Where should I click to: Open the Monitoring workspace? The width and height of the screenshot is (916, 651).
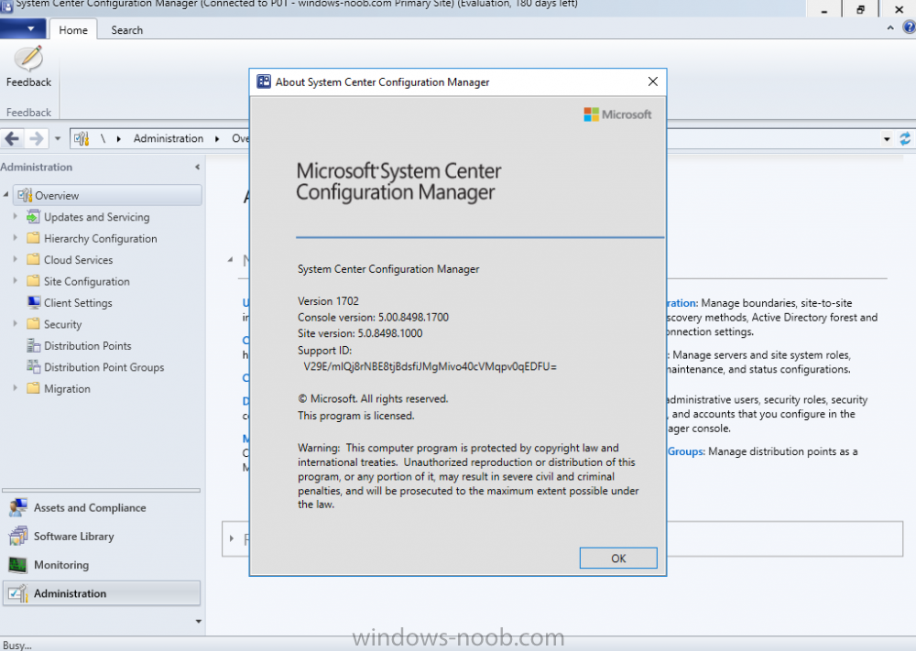[x=61, y=565]
